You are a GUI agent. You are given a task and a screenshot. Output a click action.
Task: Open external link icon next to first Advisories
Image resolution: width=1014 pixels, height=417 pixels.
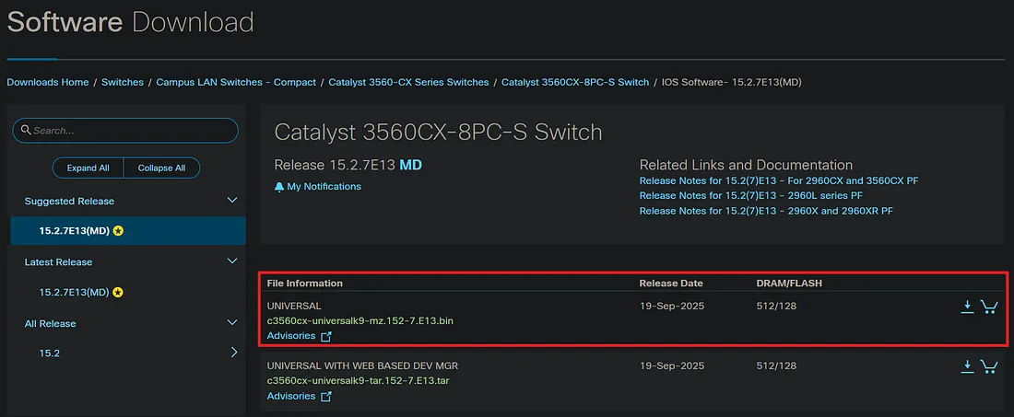pyautogui.click(x=326, y=336)
